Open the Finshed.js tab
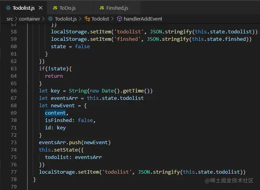 (x=117, y=8)
